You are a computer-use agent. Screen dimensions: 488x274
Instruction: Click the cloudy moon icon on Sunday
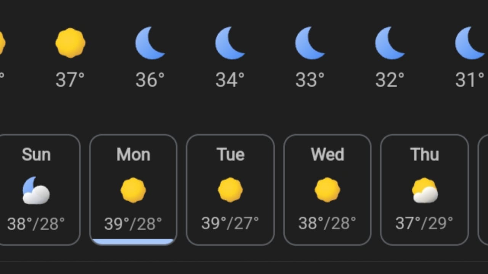pyautogui.click(x=36, y=190)
